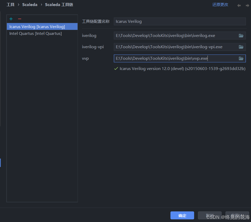Screen dimensions: 251x222
Task: Click the green checkmark validation icon
Action: point(116,69)
